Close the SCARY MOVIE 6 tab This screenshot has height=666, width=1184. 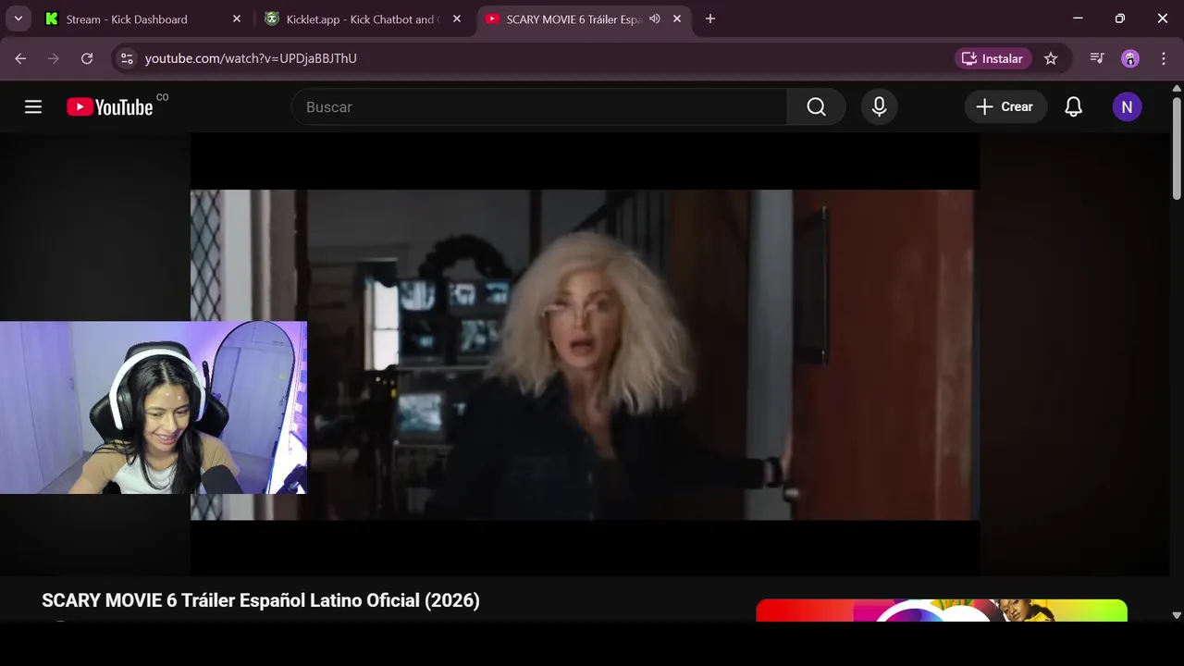coord(677,18)
